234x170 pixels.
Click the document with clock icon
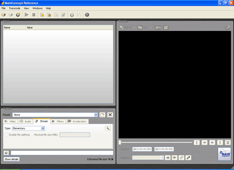49,15
